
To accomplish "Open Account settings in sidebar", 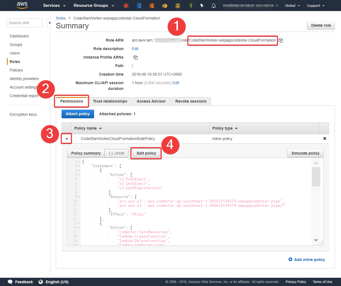I will [x=24, y=87].
